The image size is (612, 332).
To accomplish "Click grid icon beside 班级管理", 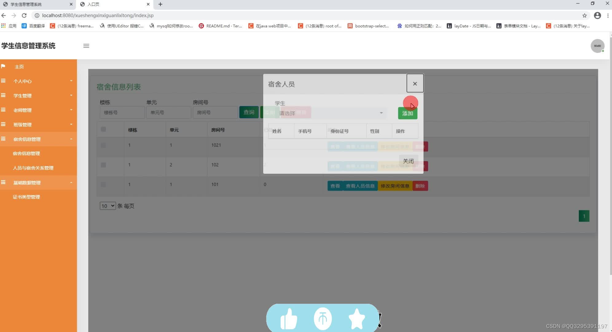I will (x=3, y=124).
